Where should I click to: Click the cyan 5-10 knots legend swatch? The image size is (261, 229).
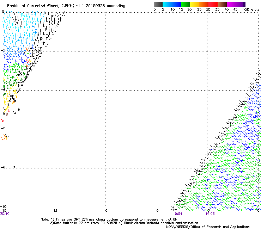coord(167,4)
